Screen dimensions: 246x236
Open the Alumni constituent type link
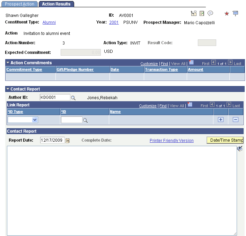pos(49,22)
